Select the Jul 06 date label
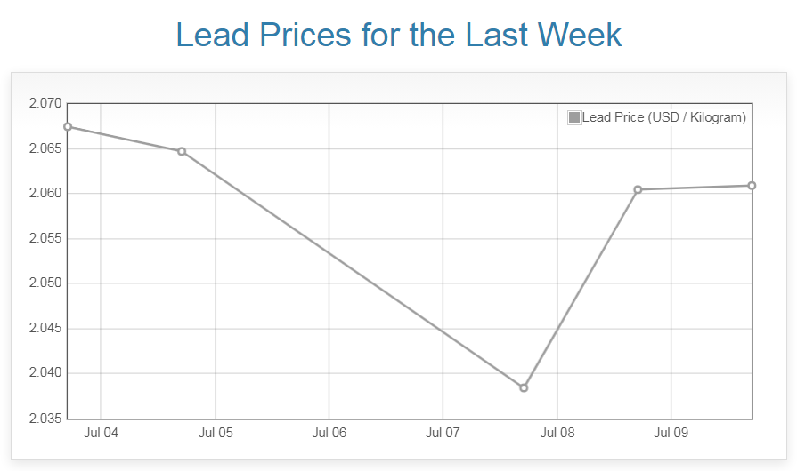 click(x=329, y=434)
